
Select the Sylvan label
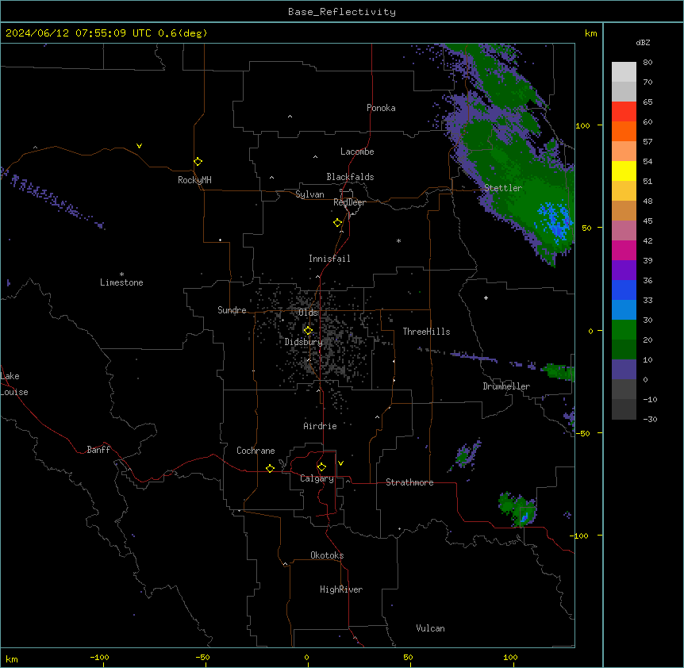pyautogui.click(x=309, y=194)
